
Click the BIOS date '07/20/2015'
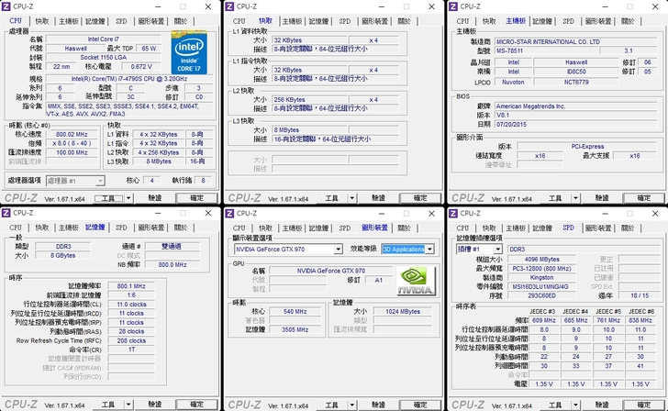tap(575, 125)
